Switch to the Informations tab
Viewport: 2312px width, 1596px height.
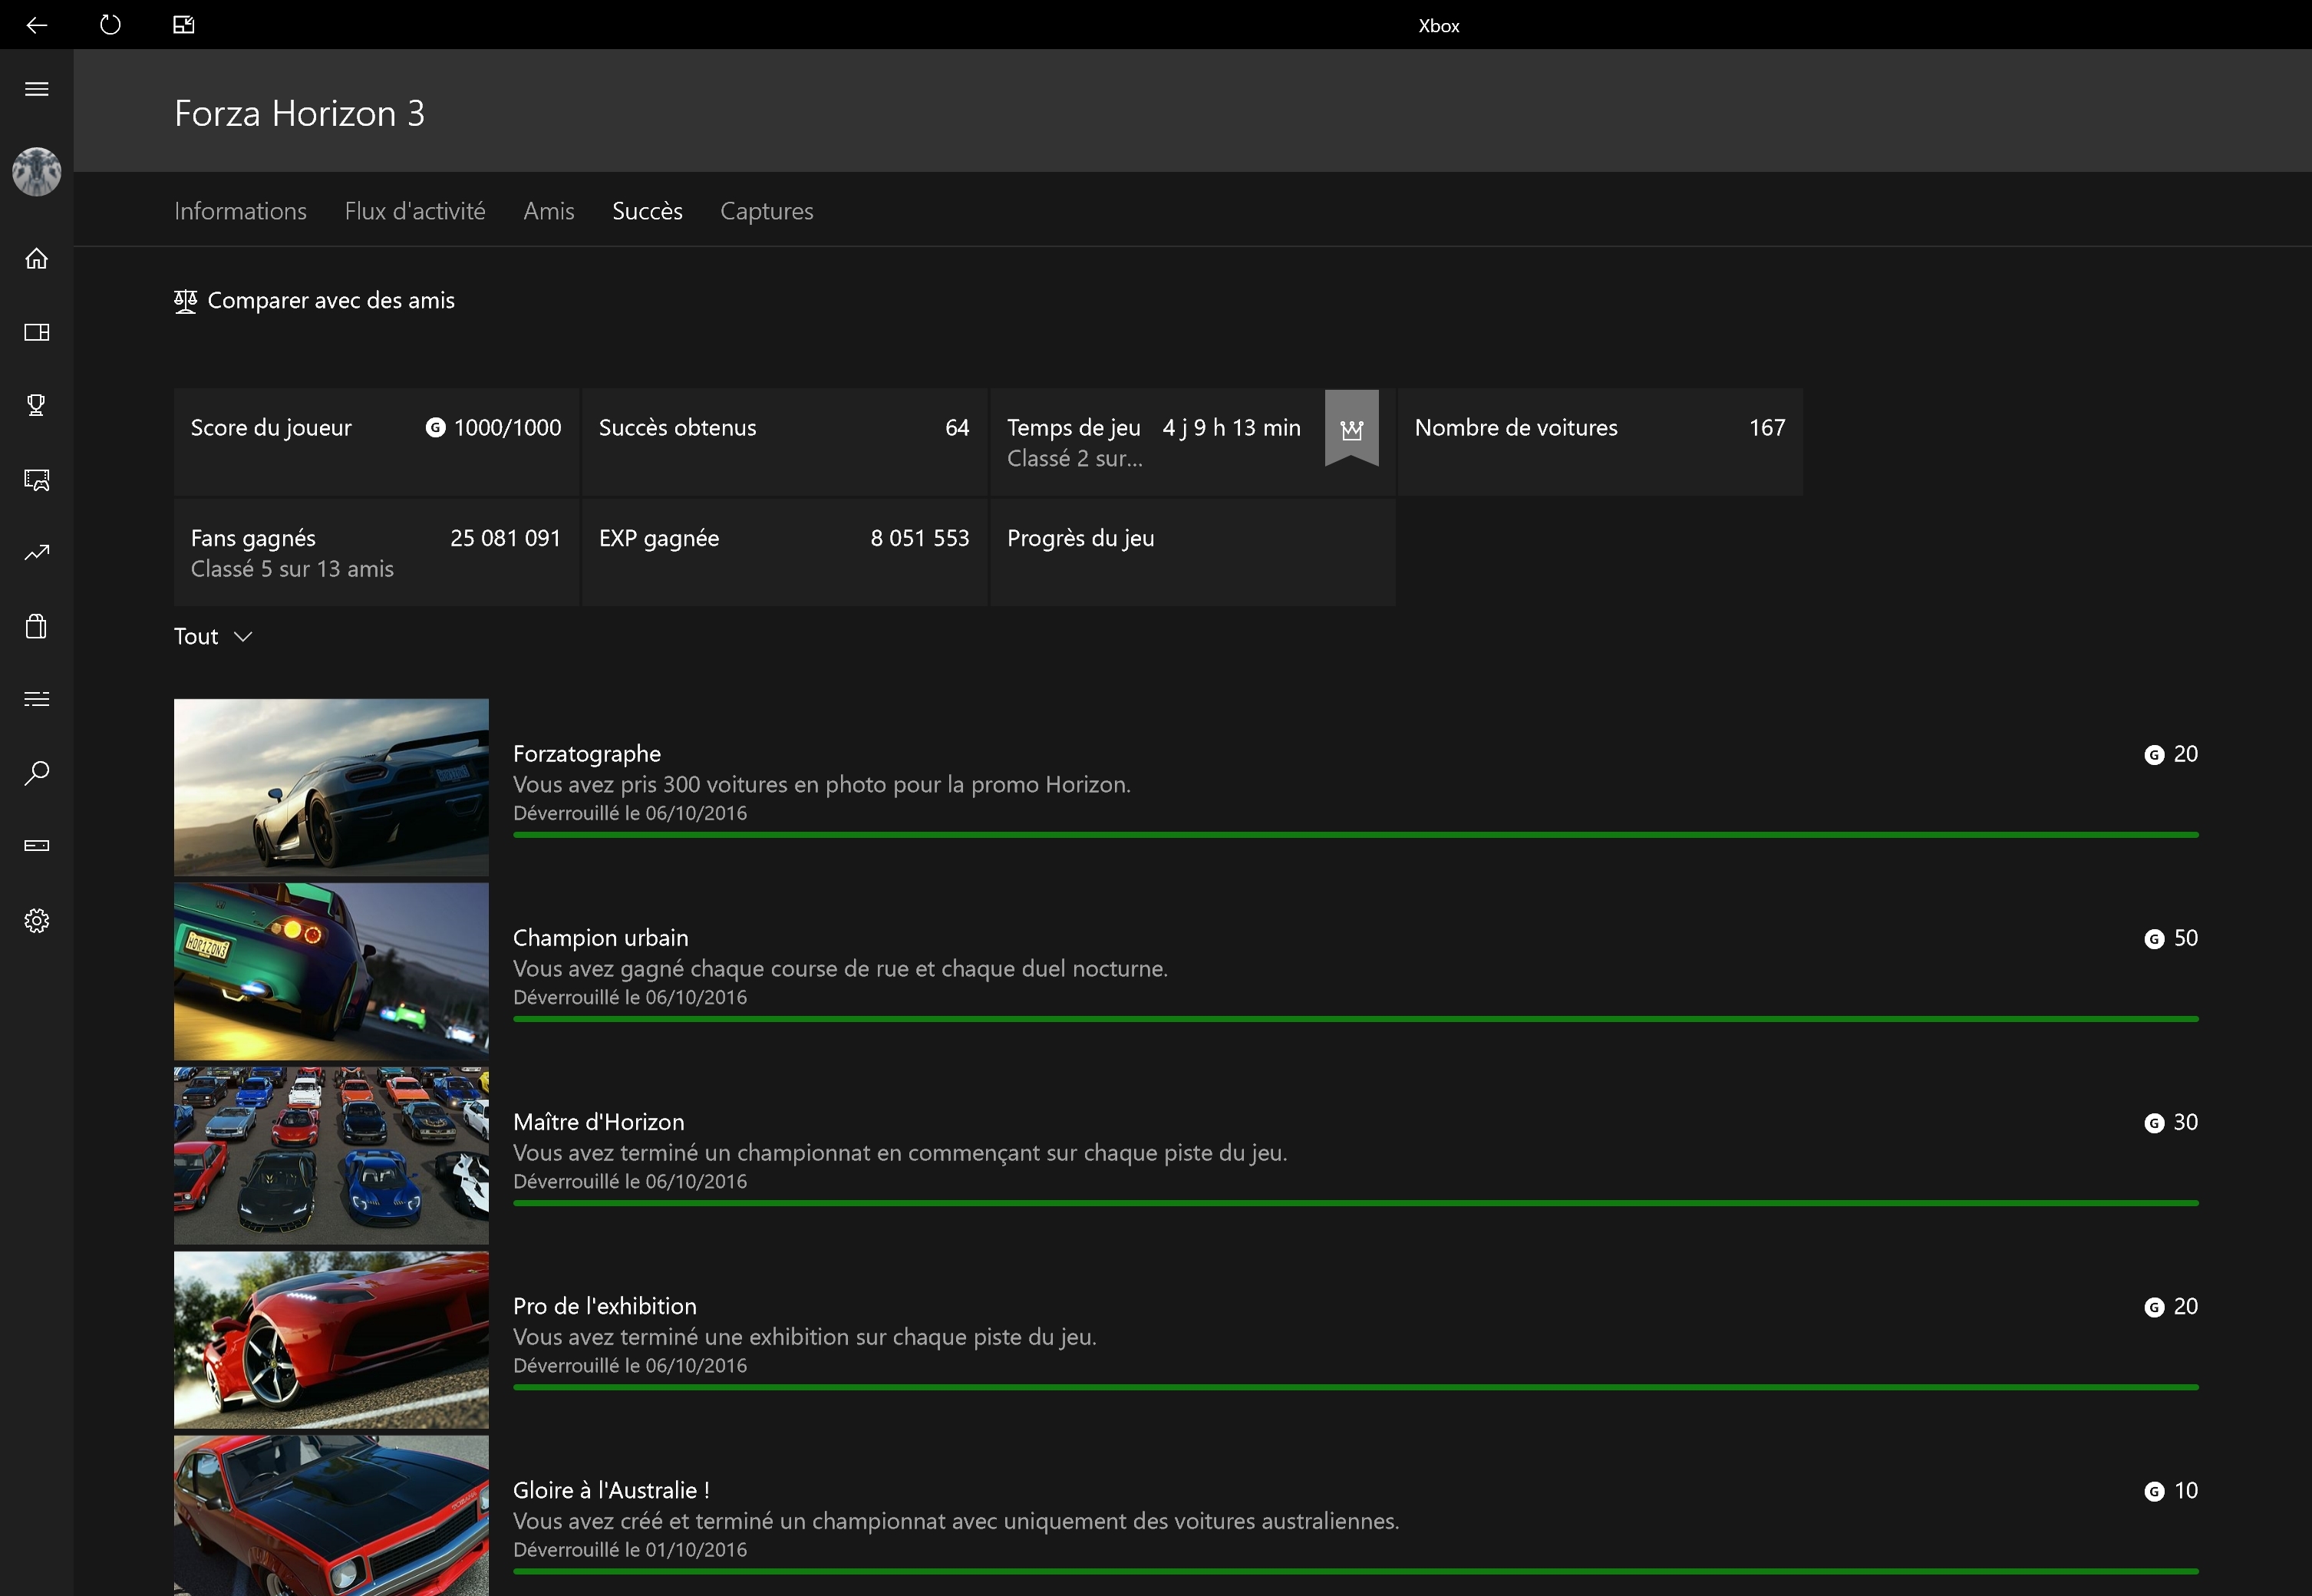240,211
